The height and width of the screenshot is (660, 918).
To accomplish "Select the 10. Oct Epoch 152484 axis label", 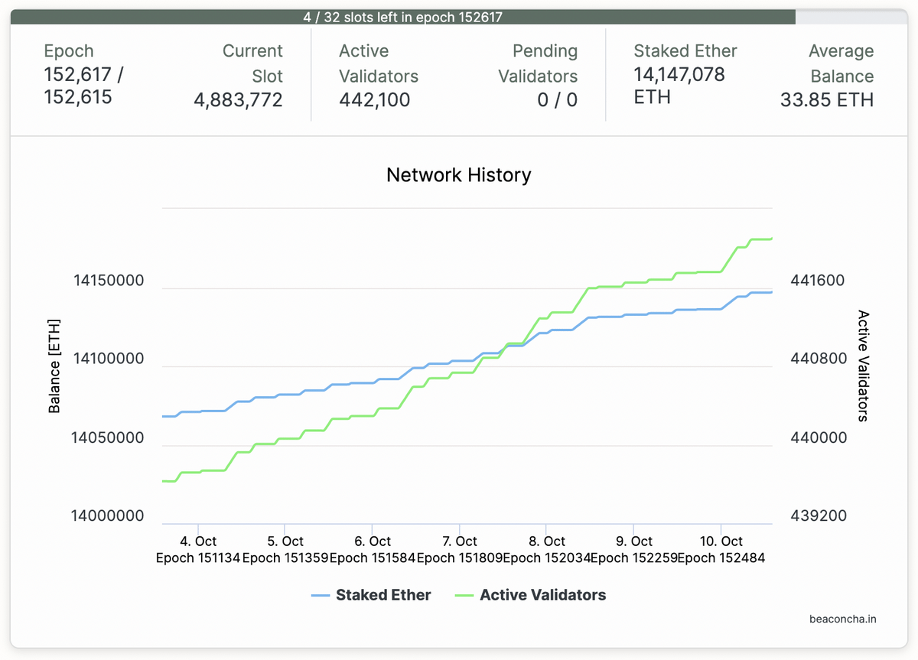I will pyautogui.click(x=721, y=550).
